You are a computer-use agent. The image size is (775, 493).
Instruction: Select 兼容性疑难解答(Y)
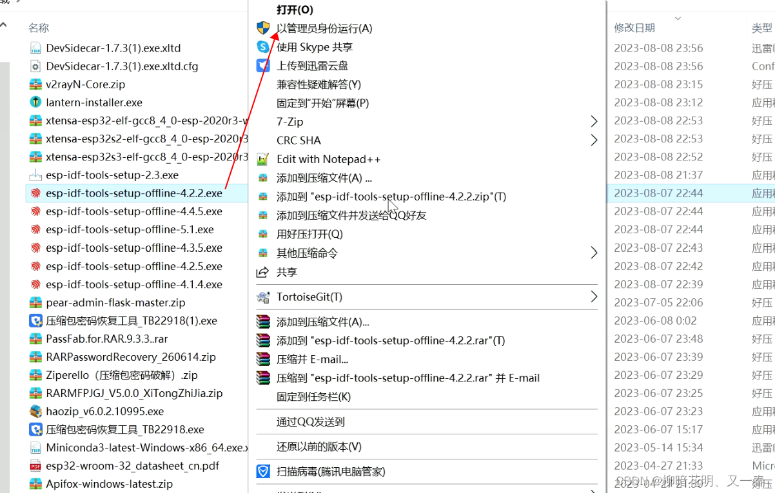coord(319,84)
